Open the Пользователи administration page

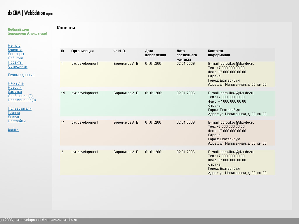click(x=20, y=108)
